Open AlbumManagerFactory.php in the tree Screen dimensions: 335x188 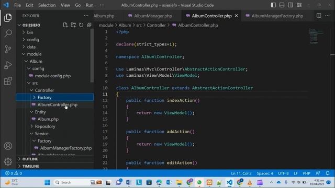(66, 148)
